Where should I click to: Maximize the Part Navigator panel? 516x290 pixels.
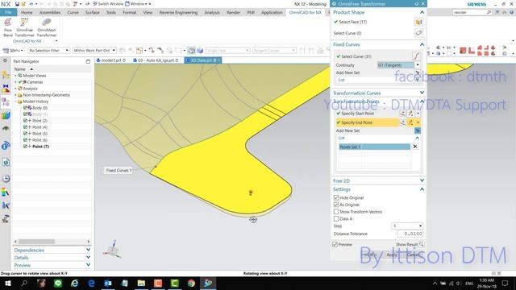[x=88, y=61]
